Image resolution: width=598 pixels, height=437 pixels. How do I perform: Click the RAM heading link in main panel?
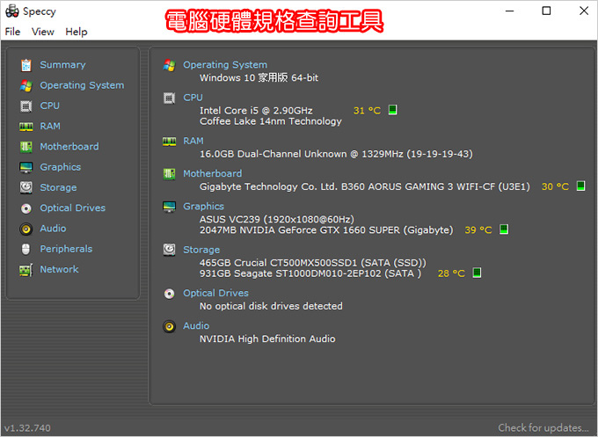[193, 141]
